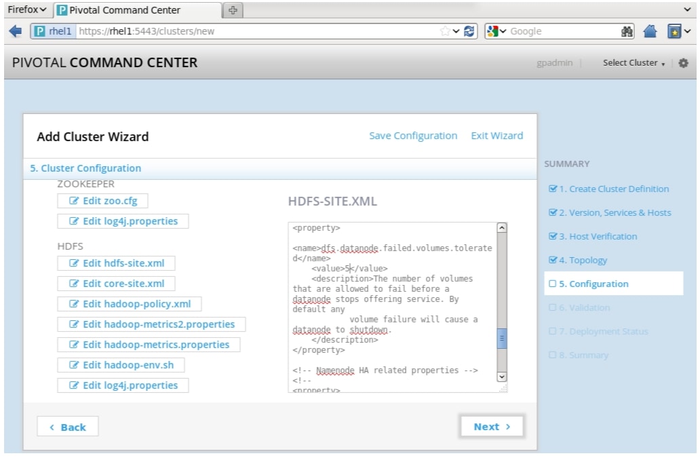Click the reload page icon in address bar

coord(469,31)
